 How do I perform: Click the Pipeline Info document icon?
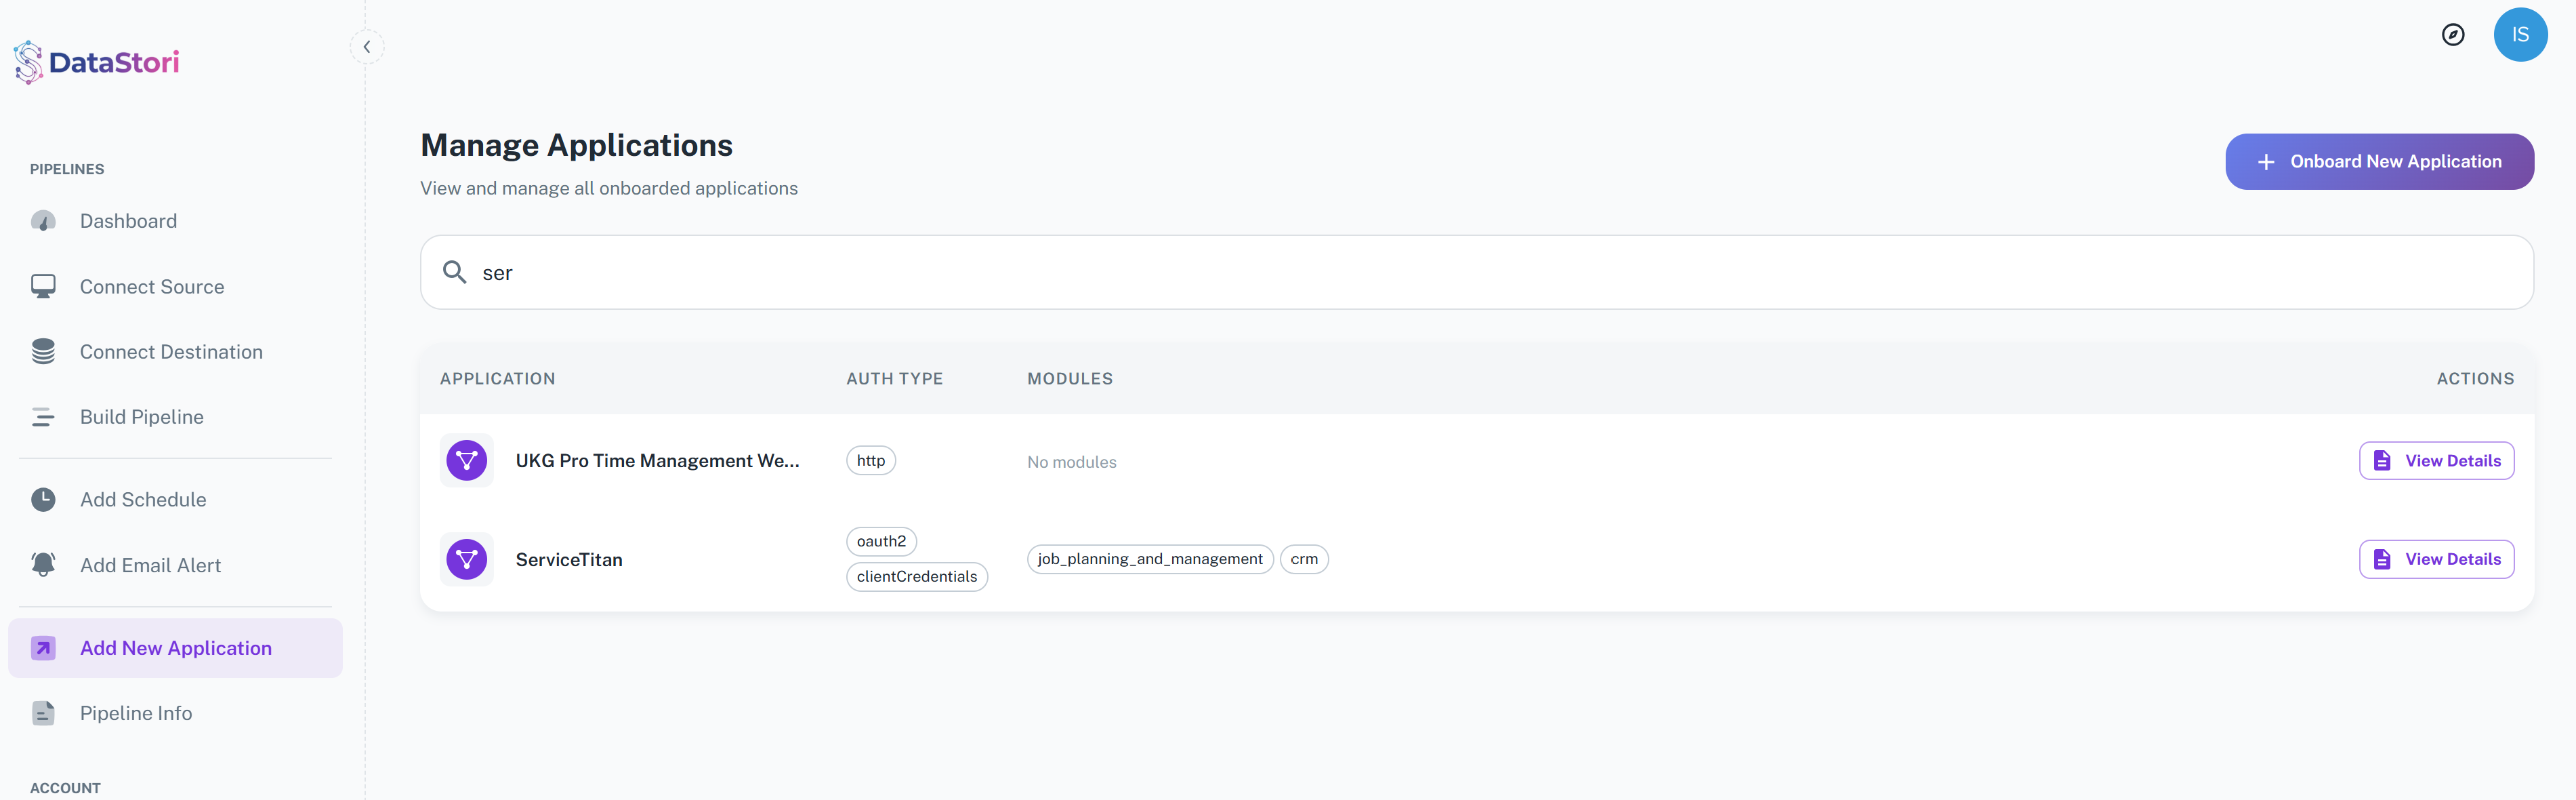point(43,713)
